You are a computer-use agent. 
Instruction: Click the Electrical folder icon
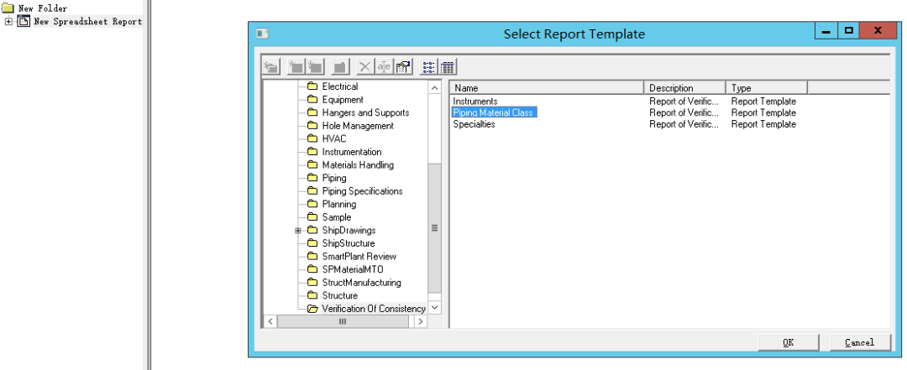(x=312, y=86)
